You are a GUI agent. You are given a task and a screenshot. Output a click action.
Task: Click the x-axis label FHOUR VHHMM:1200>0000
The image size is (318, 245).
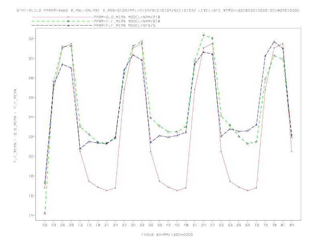point(167,235)
